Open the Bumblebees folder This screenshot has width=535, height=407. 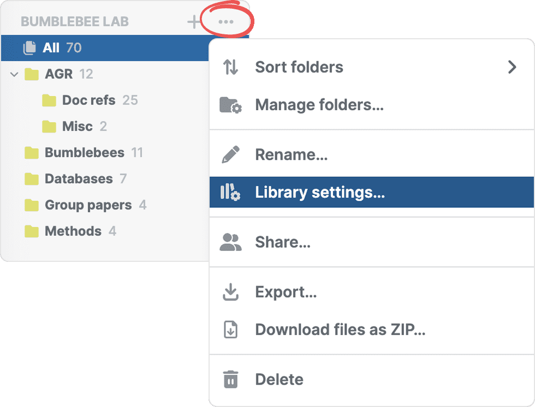pos(84,153)
